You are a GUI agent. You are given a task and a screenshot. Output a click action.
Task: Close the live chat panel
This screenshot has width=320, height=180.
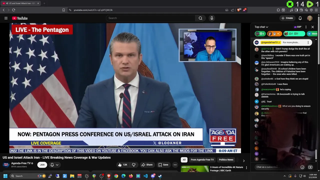[312, 27]
